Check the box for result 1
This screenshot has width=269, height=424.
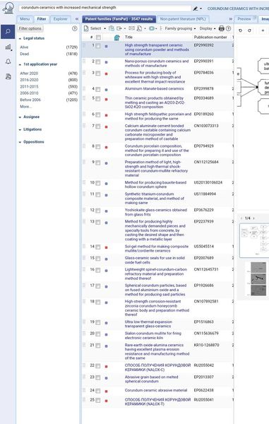pos(97,46)
